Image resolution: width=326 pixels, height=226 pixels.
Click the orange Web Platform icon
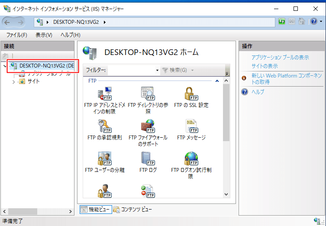pos(244,78)
